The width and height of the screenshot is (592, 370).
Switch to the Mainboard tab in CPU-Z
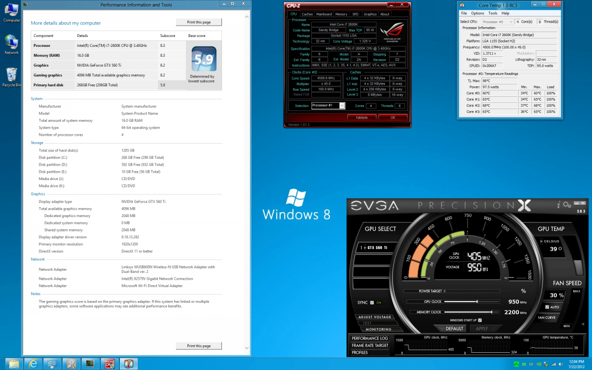(324, 14)
